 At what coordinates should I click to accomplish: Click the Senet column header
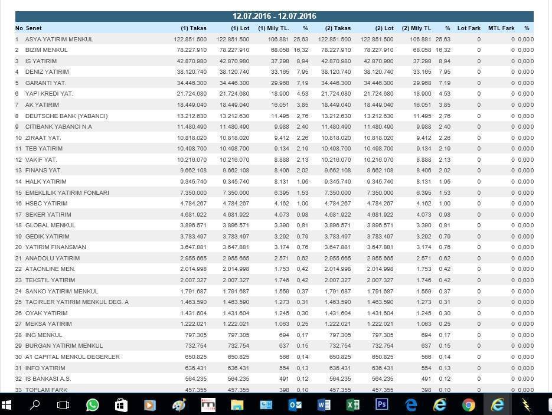(x=34, y=28)
